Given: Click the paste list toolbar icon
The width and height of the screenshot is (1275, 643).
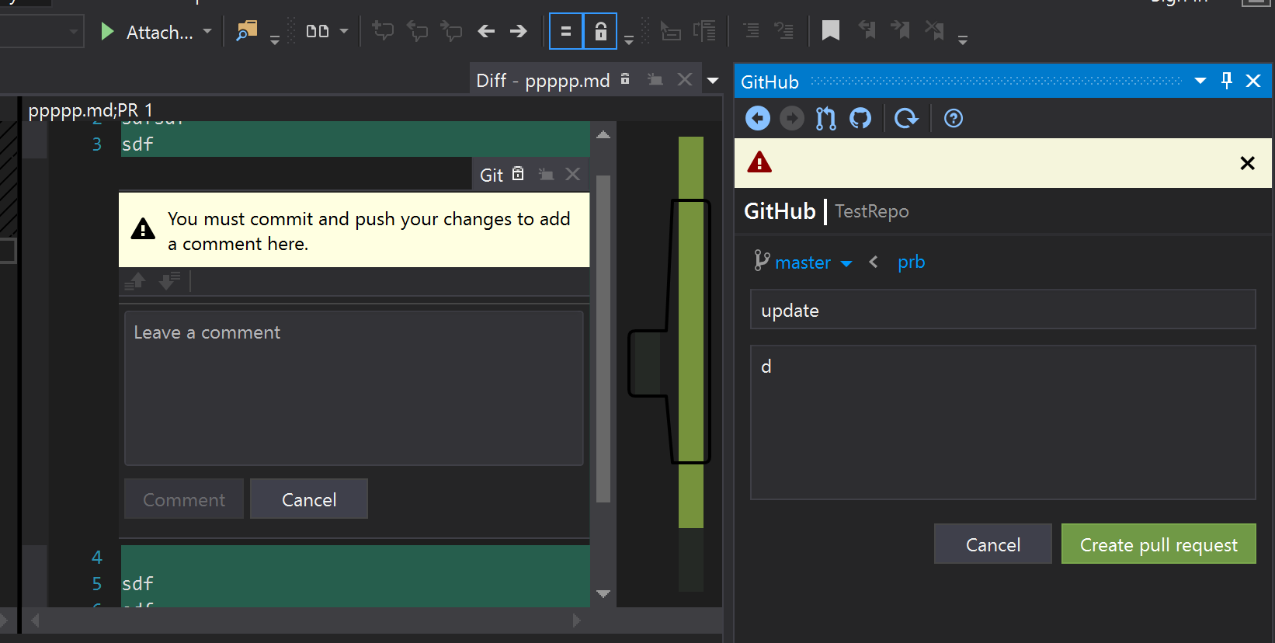Looking at the screenshot, I should [x=704, y=31].
